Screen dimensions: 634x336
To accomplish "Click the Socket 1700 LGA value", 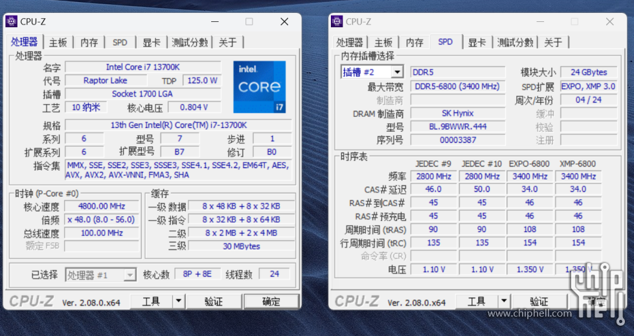I will [x=142, y=94].
